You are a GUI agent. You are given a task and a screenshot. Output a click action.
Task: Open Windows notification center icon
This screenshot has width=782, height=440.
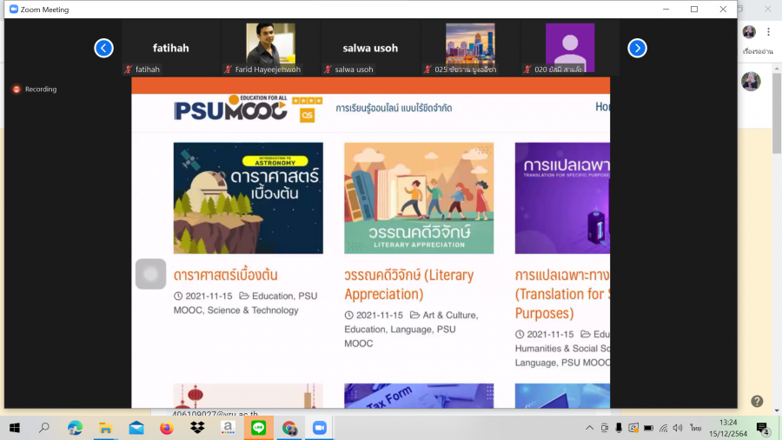762,428
